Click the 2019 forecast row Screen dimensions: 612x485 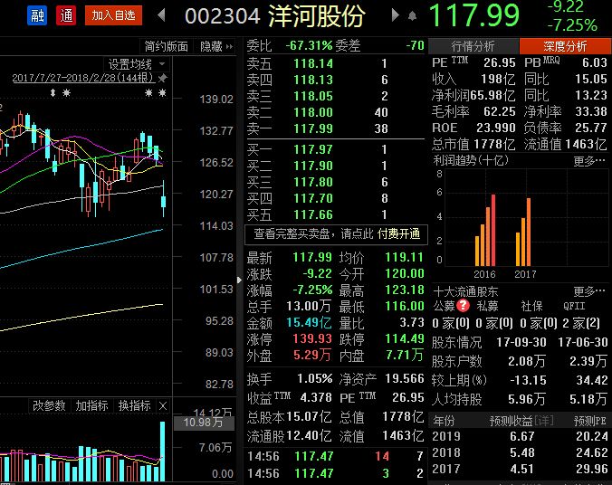(x=520, y=436)
